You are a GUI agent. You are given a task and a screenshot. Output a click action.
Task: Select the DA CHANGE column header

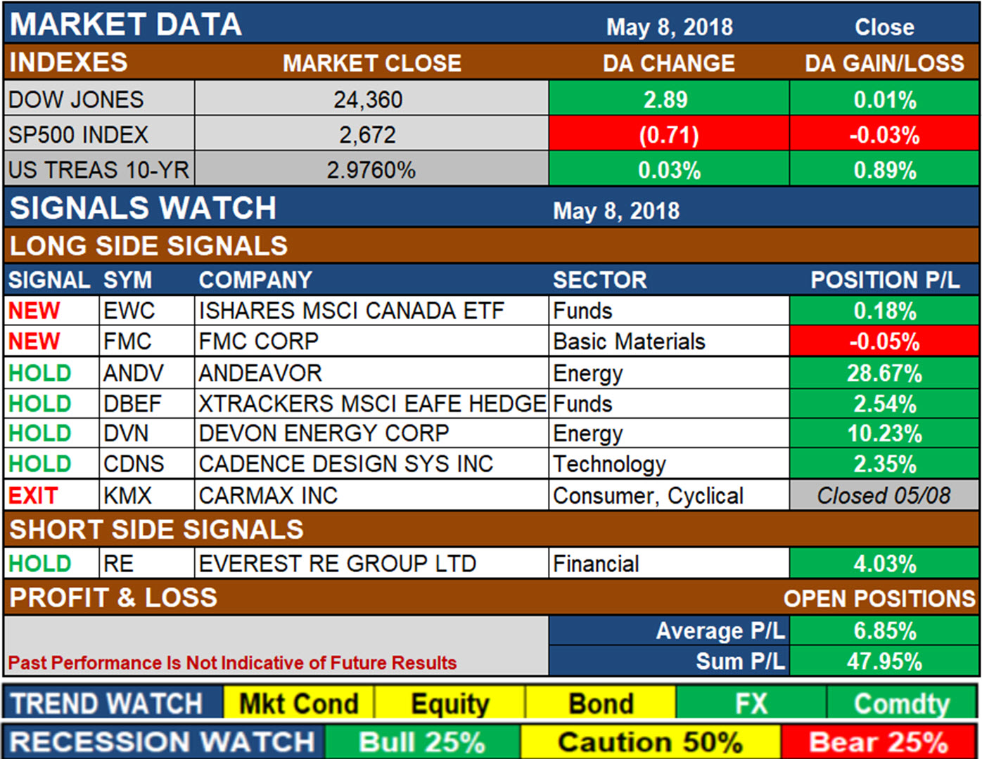669,63
